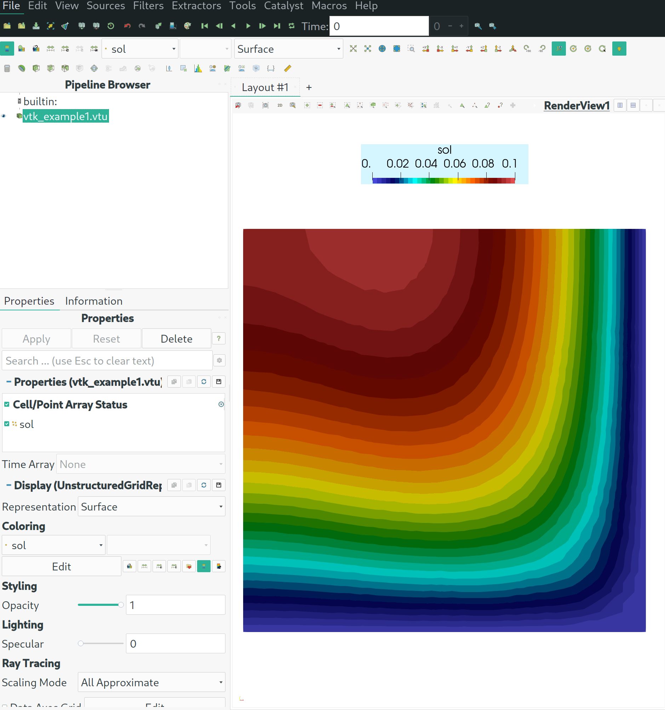
Task: Click the Undo icon in toolbar
Action: (127, 26)
